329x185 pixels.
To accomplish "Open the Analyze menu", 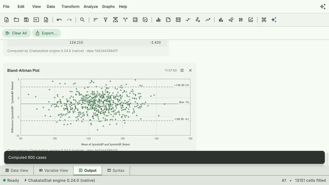I will [x=90, y=7].
